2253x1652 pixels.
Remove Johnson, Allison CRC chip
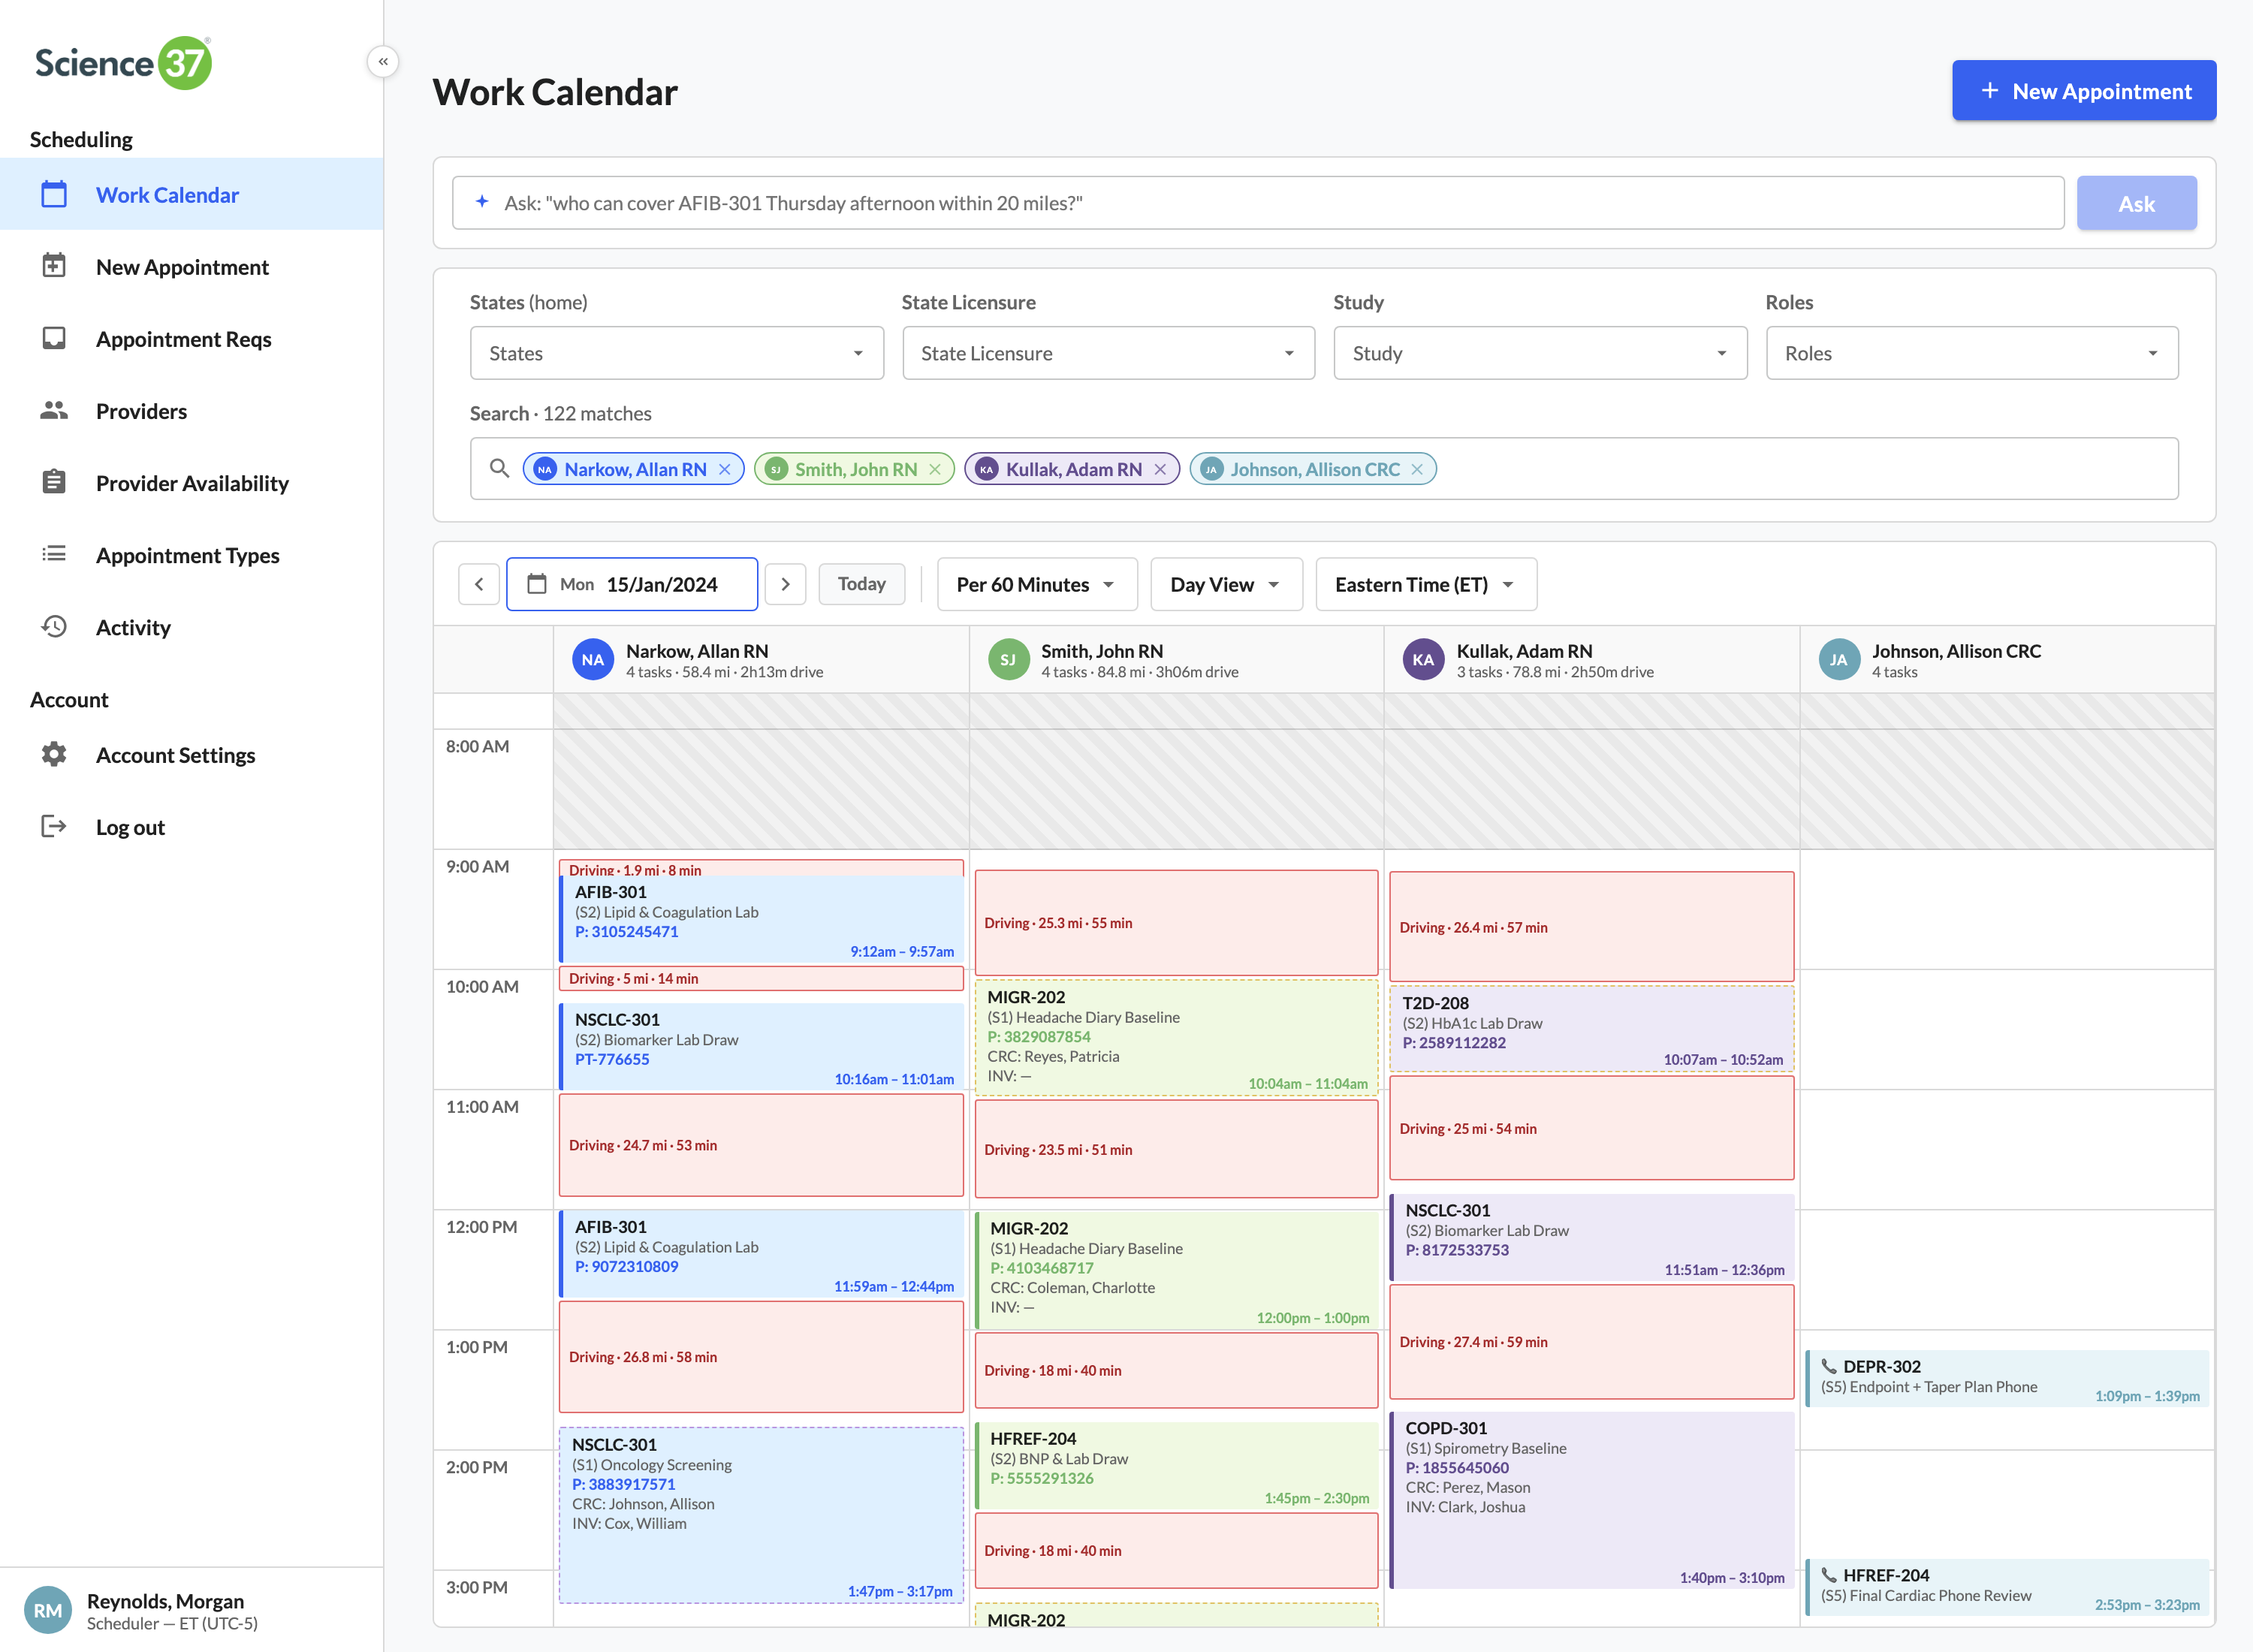1417,469
